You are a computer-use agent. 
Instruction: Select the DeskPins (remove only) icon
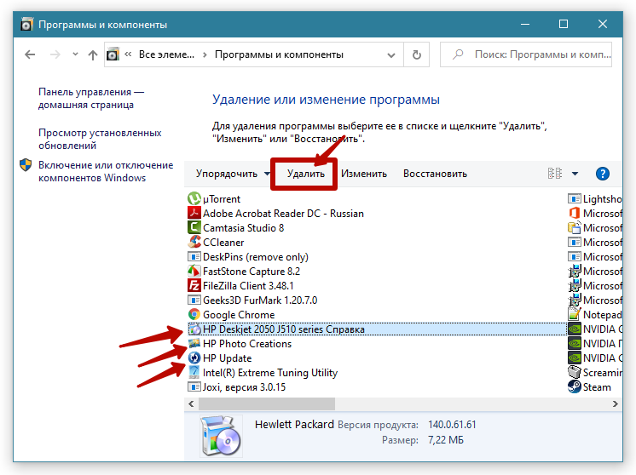[x=194, y=257]
